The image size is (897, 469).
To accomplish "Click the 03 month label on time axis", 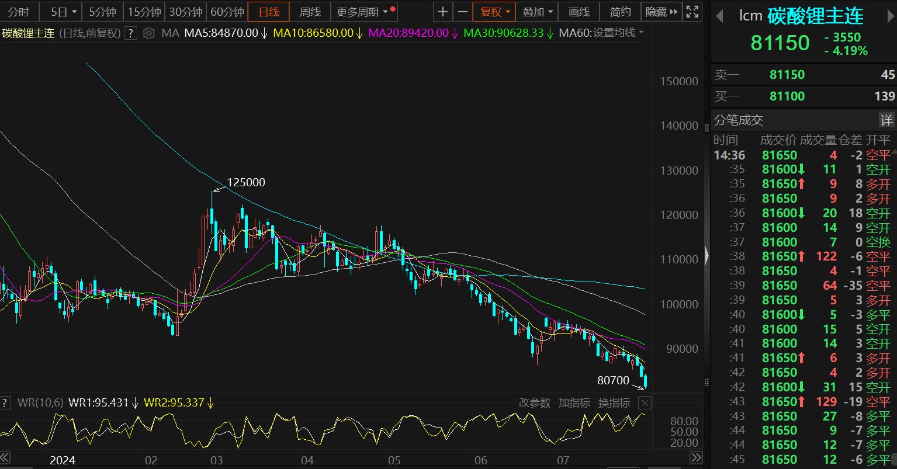I will 217,460.
